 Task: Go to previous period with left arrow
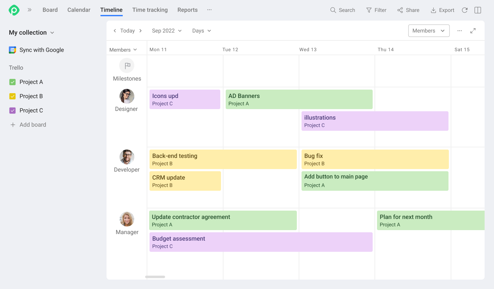(x=115, y=31)
